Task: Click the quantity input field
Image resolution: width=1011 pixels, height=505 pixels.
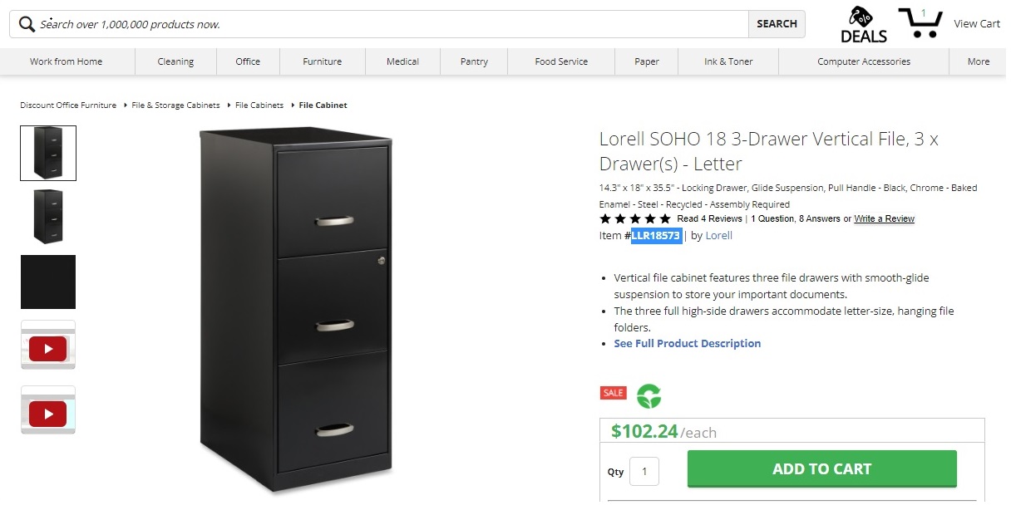Action: pos(644,472)
